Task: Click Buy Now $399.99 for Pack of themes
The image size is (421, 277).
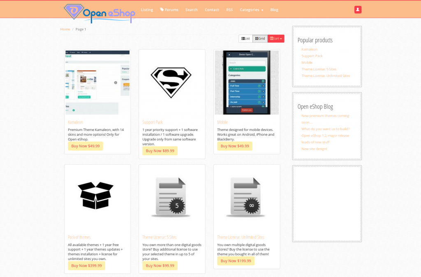Action: coord(86,266)
